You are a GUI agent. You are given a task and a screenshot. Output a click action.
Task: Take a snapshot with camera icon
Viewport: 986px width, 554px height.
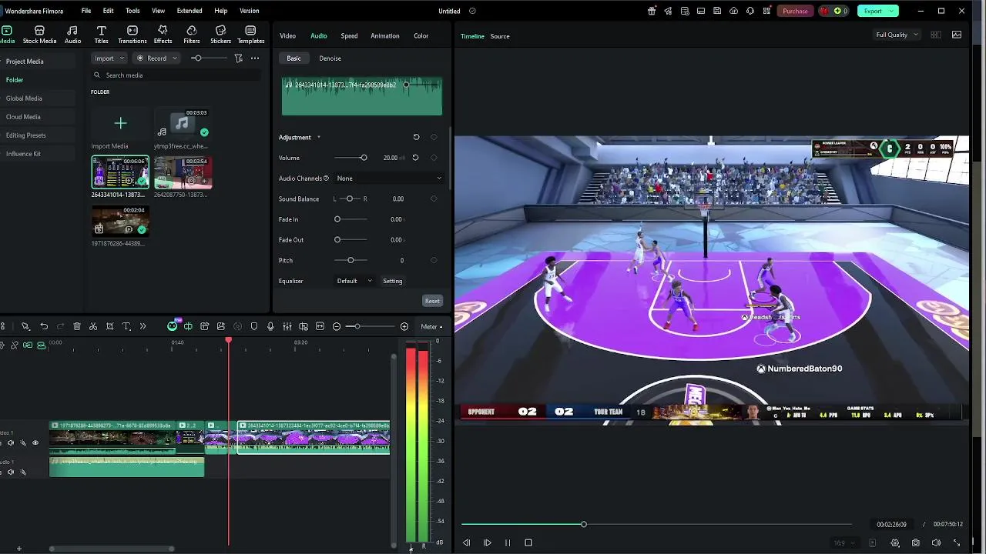915,542
